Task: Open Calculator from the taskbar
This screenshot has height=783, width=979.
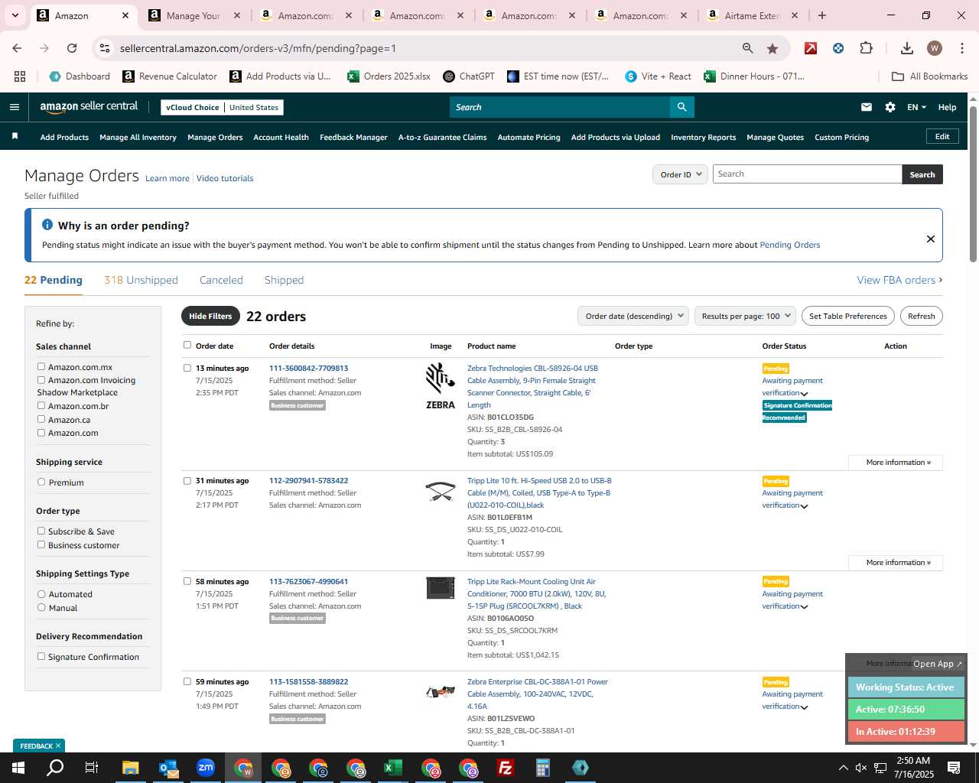Action: 543,768
